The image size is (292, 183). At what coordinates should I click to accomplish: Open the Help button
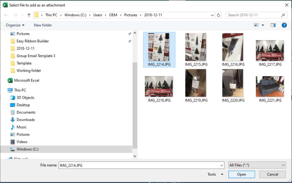pos(284,25)
